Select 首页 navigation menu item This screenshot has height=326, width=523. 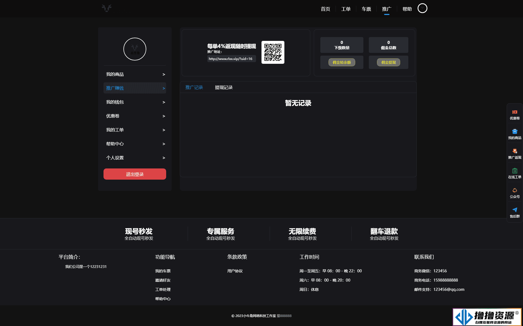click(x=325, y=8)
